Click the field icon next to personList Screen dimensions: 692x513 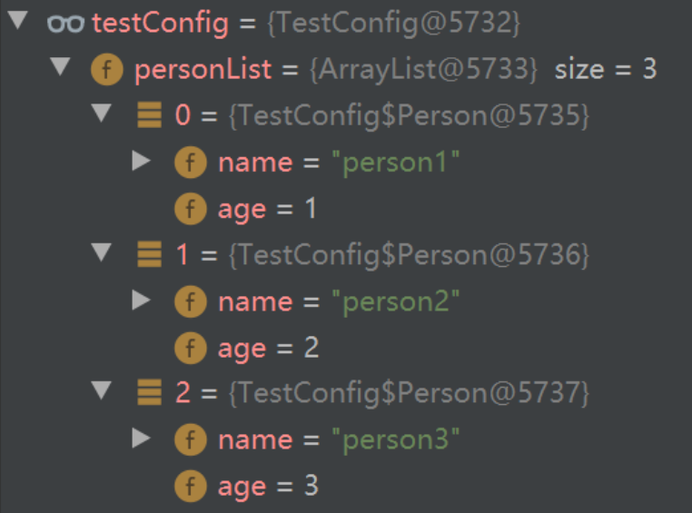point(107,69)
